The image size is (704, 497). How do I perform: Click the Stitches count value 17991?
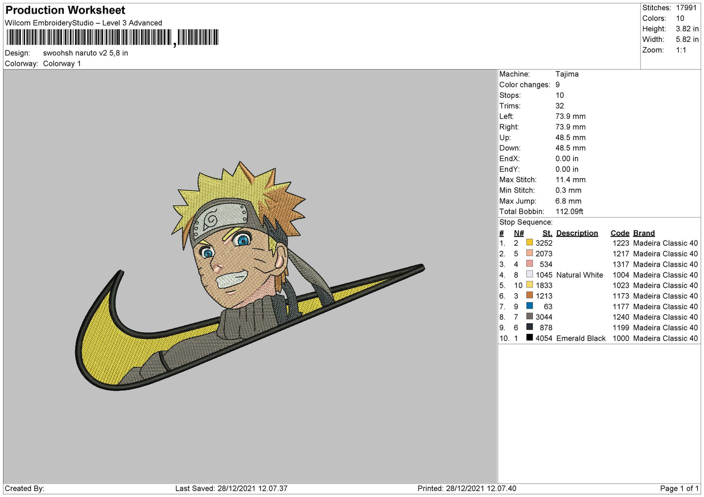click(686, 8)
